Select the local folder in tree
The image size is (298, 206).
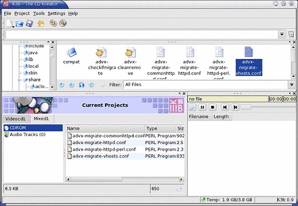(31, 66)
